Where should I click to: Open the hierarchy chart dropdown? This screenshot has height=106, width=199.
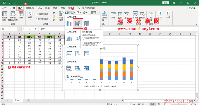click(73, 13)
